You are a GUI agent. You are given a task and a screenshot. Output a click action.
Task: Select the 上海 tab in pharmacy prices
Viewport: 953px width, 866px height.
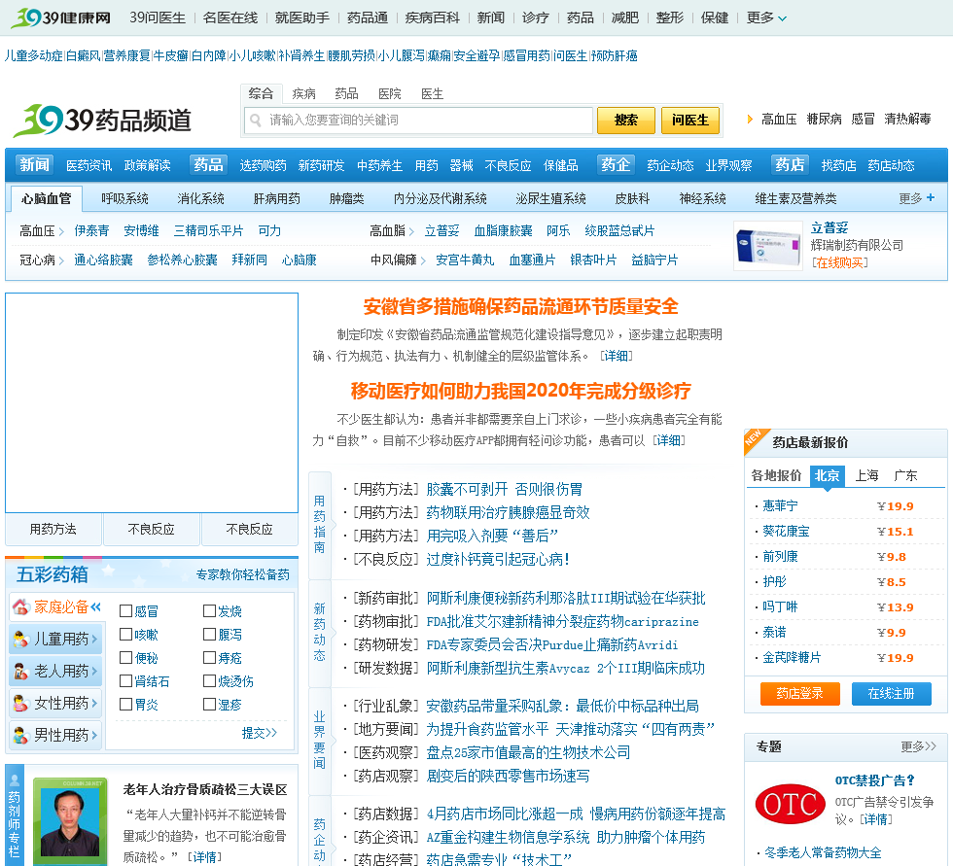pos(866,475)
